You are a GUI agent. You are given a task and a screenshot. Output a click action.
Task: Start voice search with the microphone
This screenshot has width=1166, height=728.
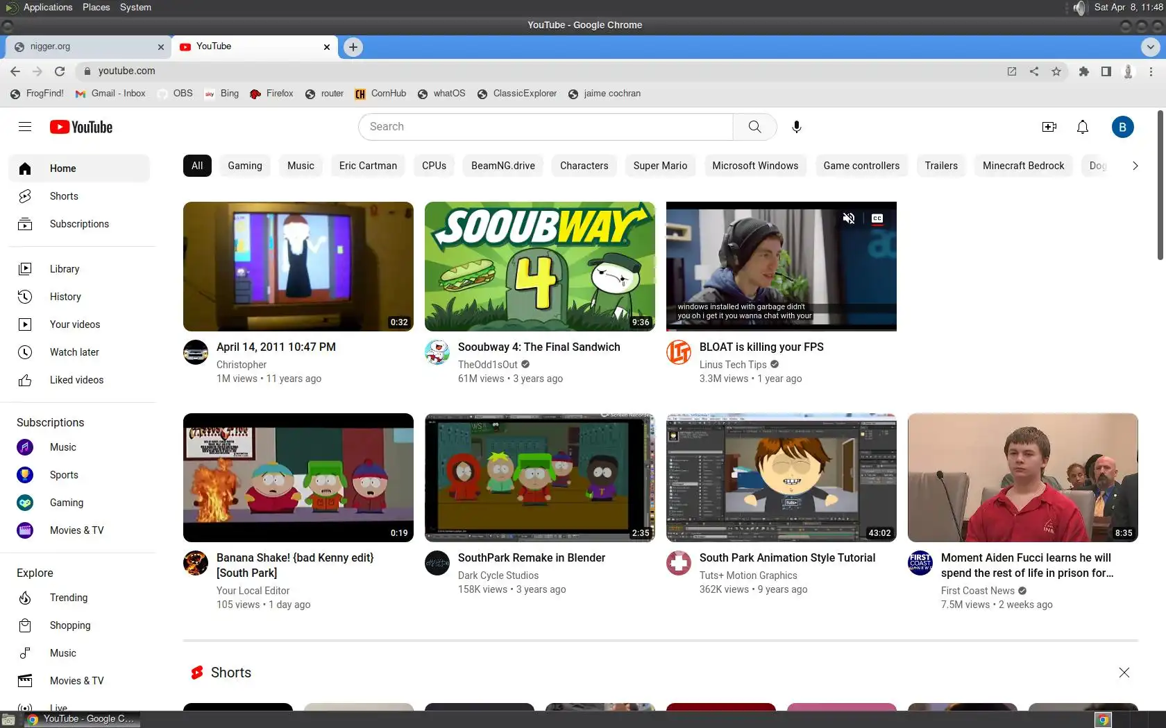coord(797,127)
